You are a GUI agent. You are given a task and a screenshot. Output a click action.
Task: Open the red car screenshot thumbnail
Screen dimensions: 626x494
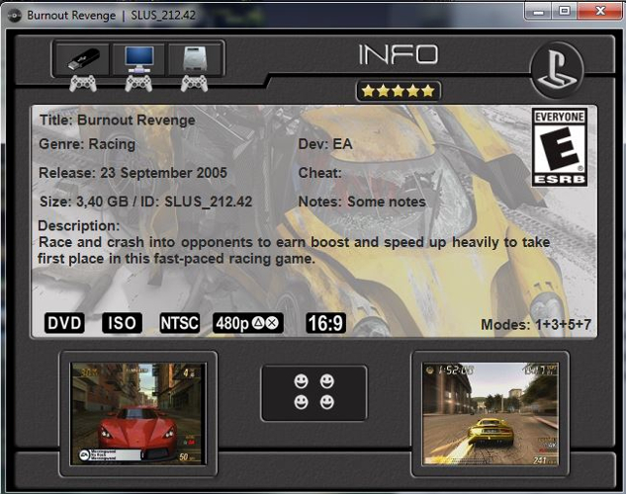(138, 413)
